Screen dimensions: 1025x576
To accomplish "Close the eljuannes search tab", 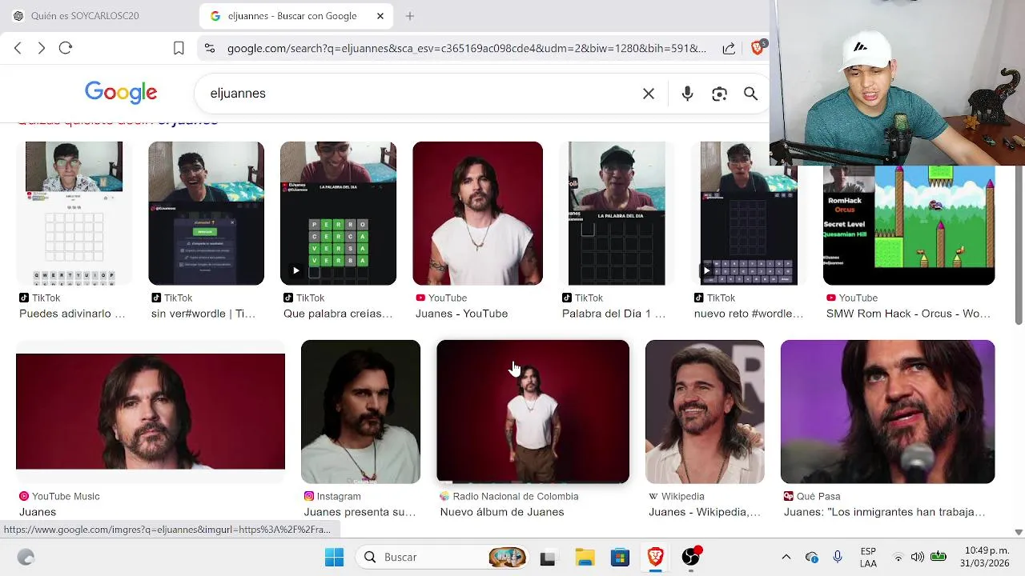I will click(x=380, y=16).
